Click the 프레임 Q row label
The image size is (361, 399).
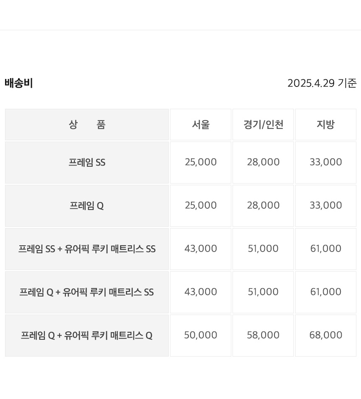(x=87, y=206)
